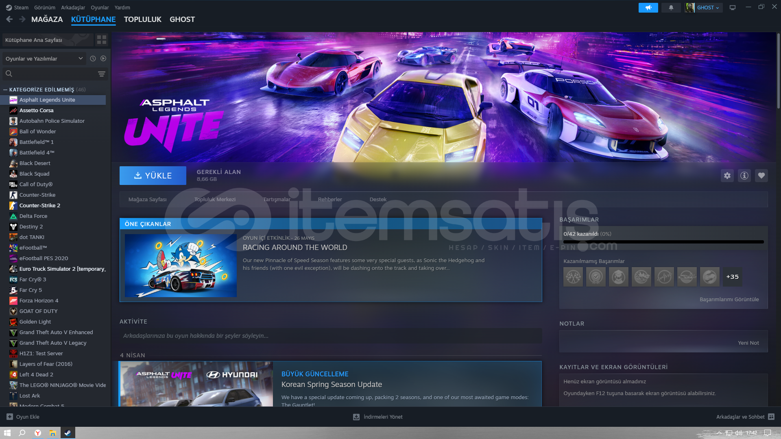Open Topluluk Merkezi link

pyautogui.click(x=215, y=199)
